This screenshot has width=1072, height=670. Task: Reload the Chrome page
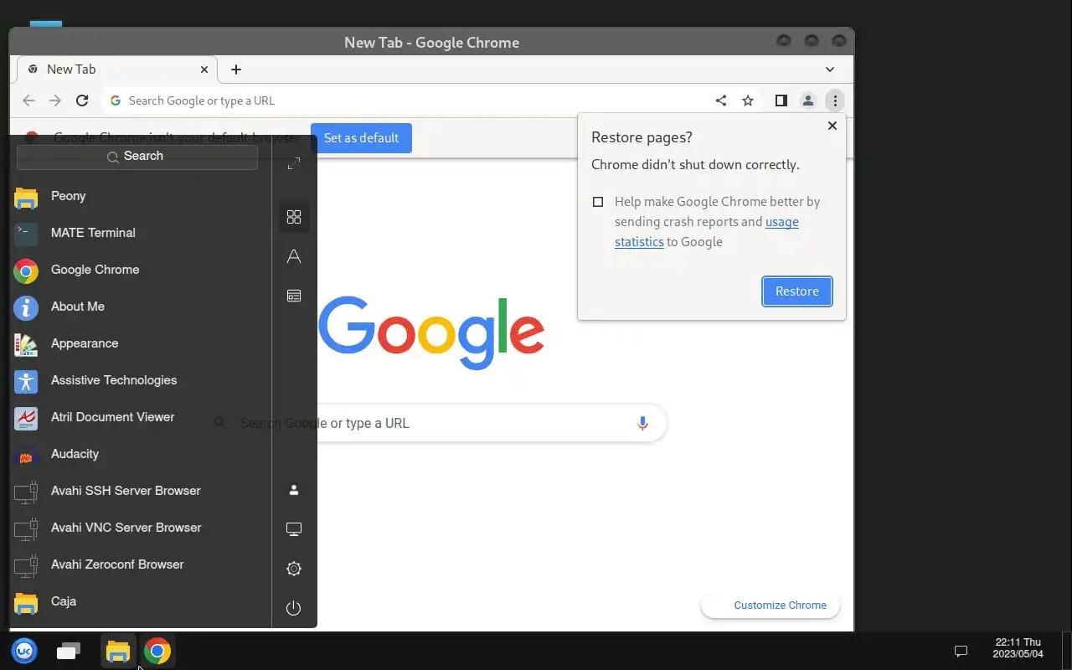82,100
